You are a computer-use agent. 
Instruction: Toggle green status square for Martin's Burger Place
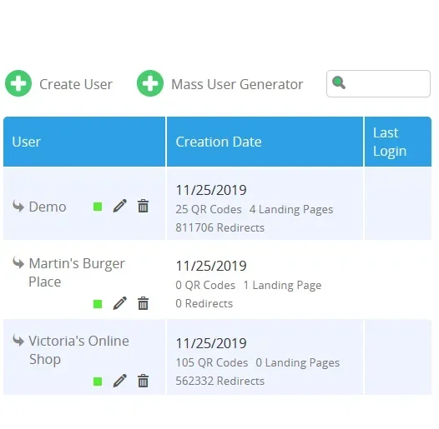pyautogui.click(x=98, y=304)
